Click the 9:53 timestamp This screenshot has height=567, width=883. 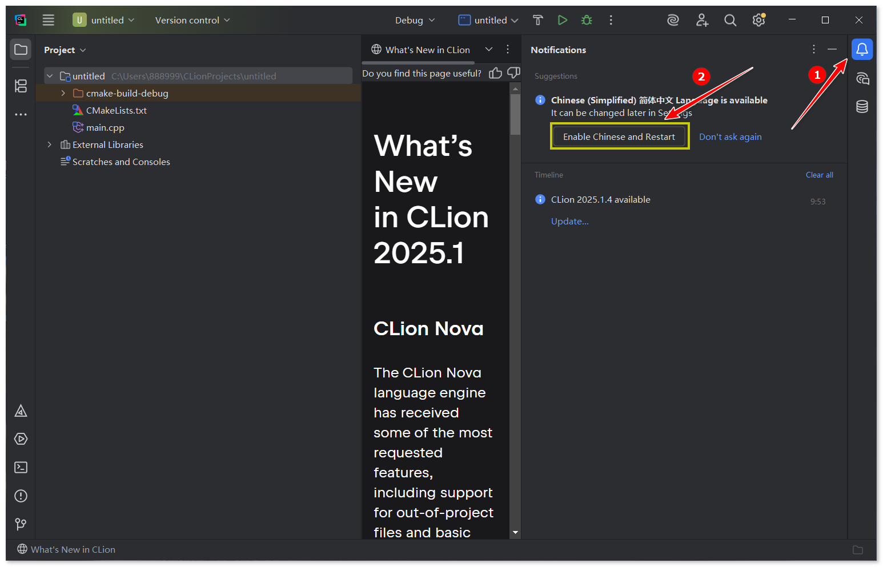click(x=818, y=201)
